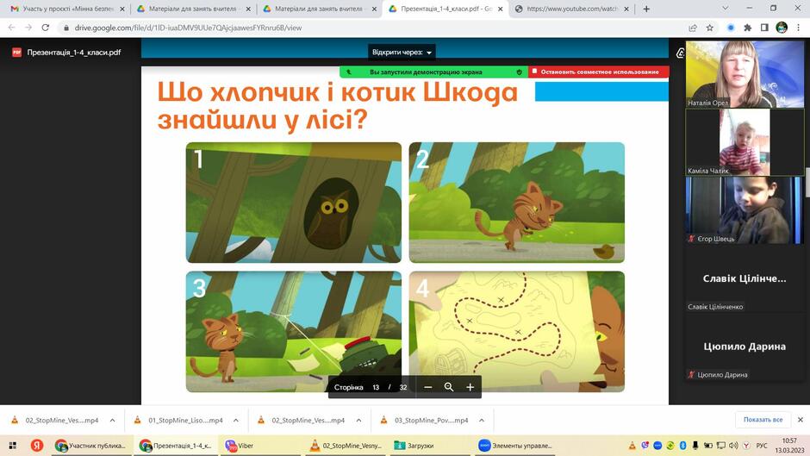Open the browser side panel icon
This screenshot has height=456, width=810.
tap(764, 28)
